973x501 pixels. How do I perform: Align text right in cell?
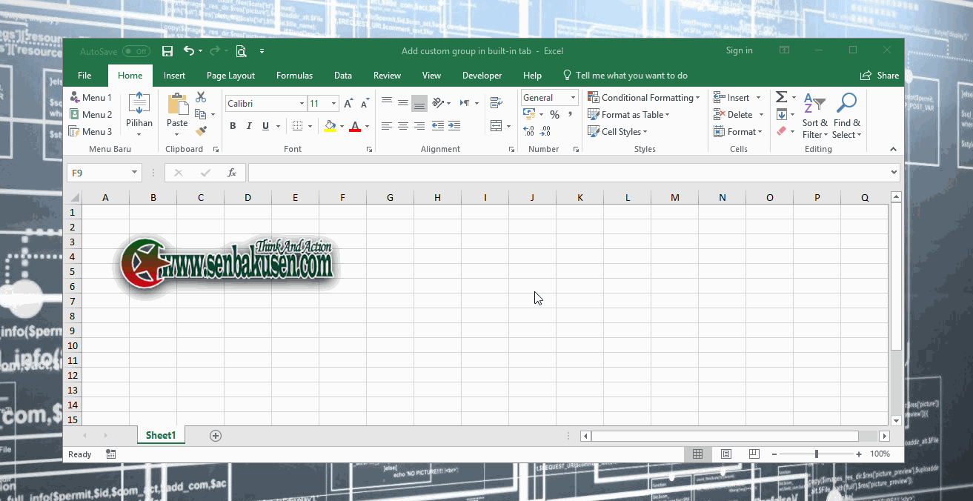419,126
